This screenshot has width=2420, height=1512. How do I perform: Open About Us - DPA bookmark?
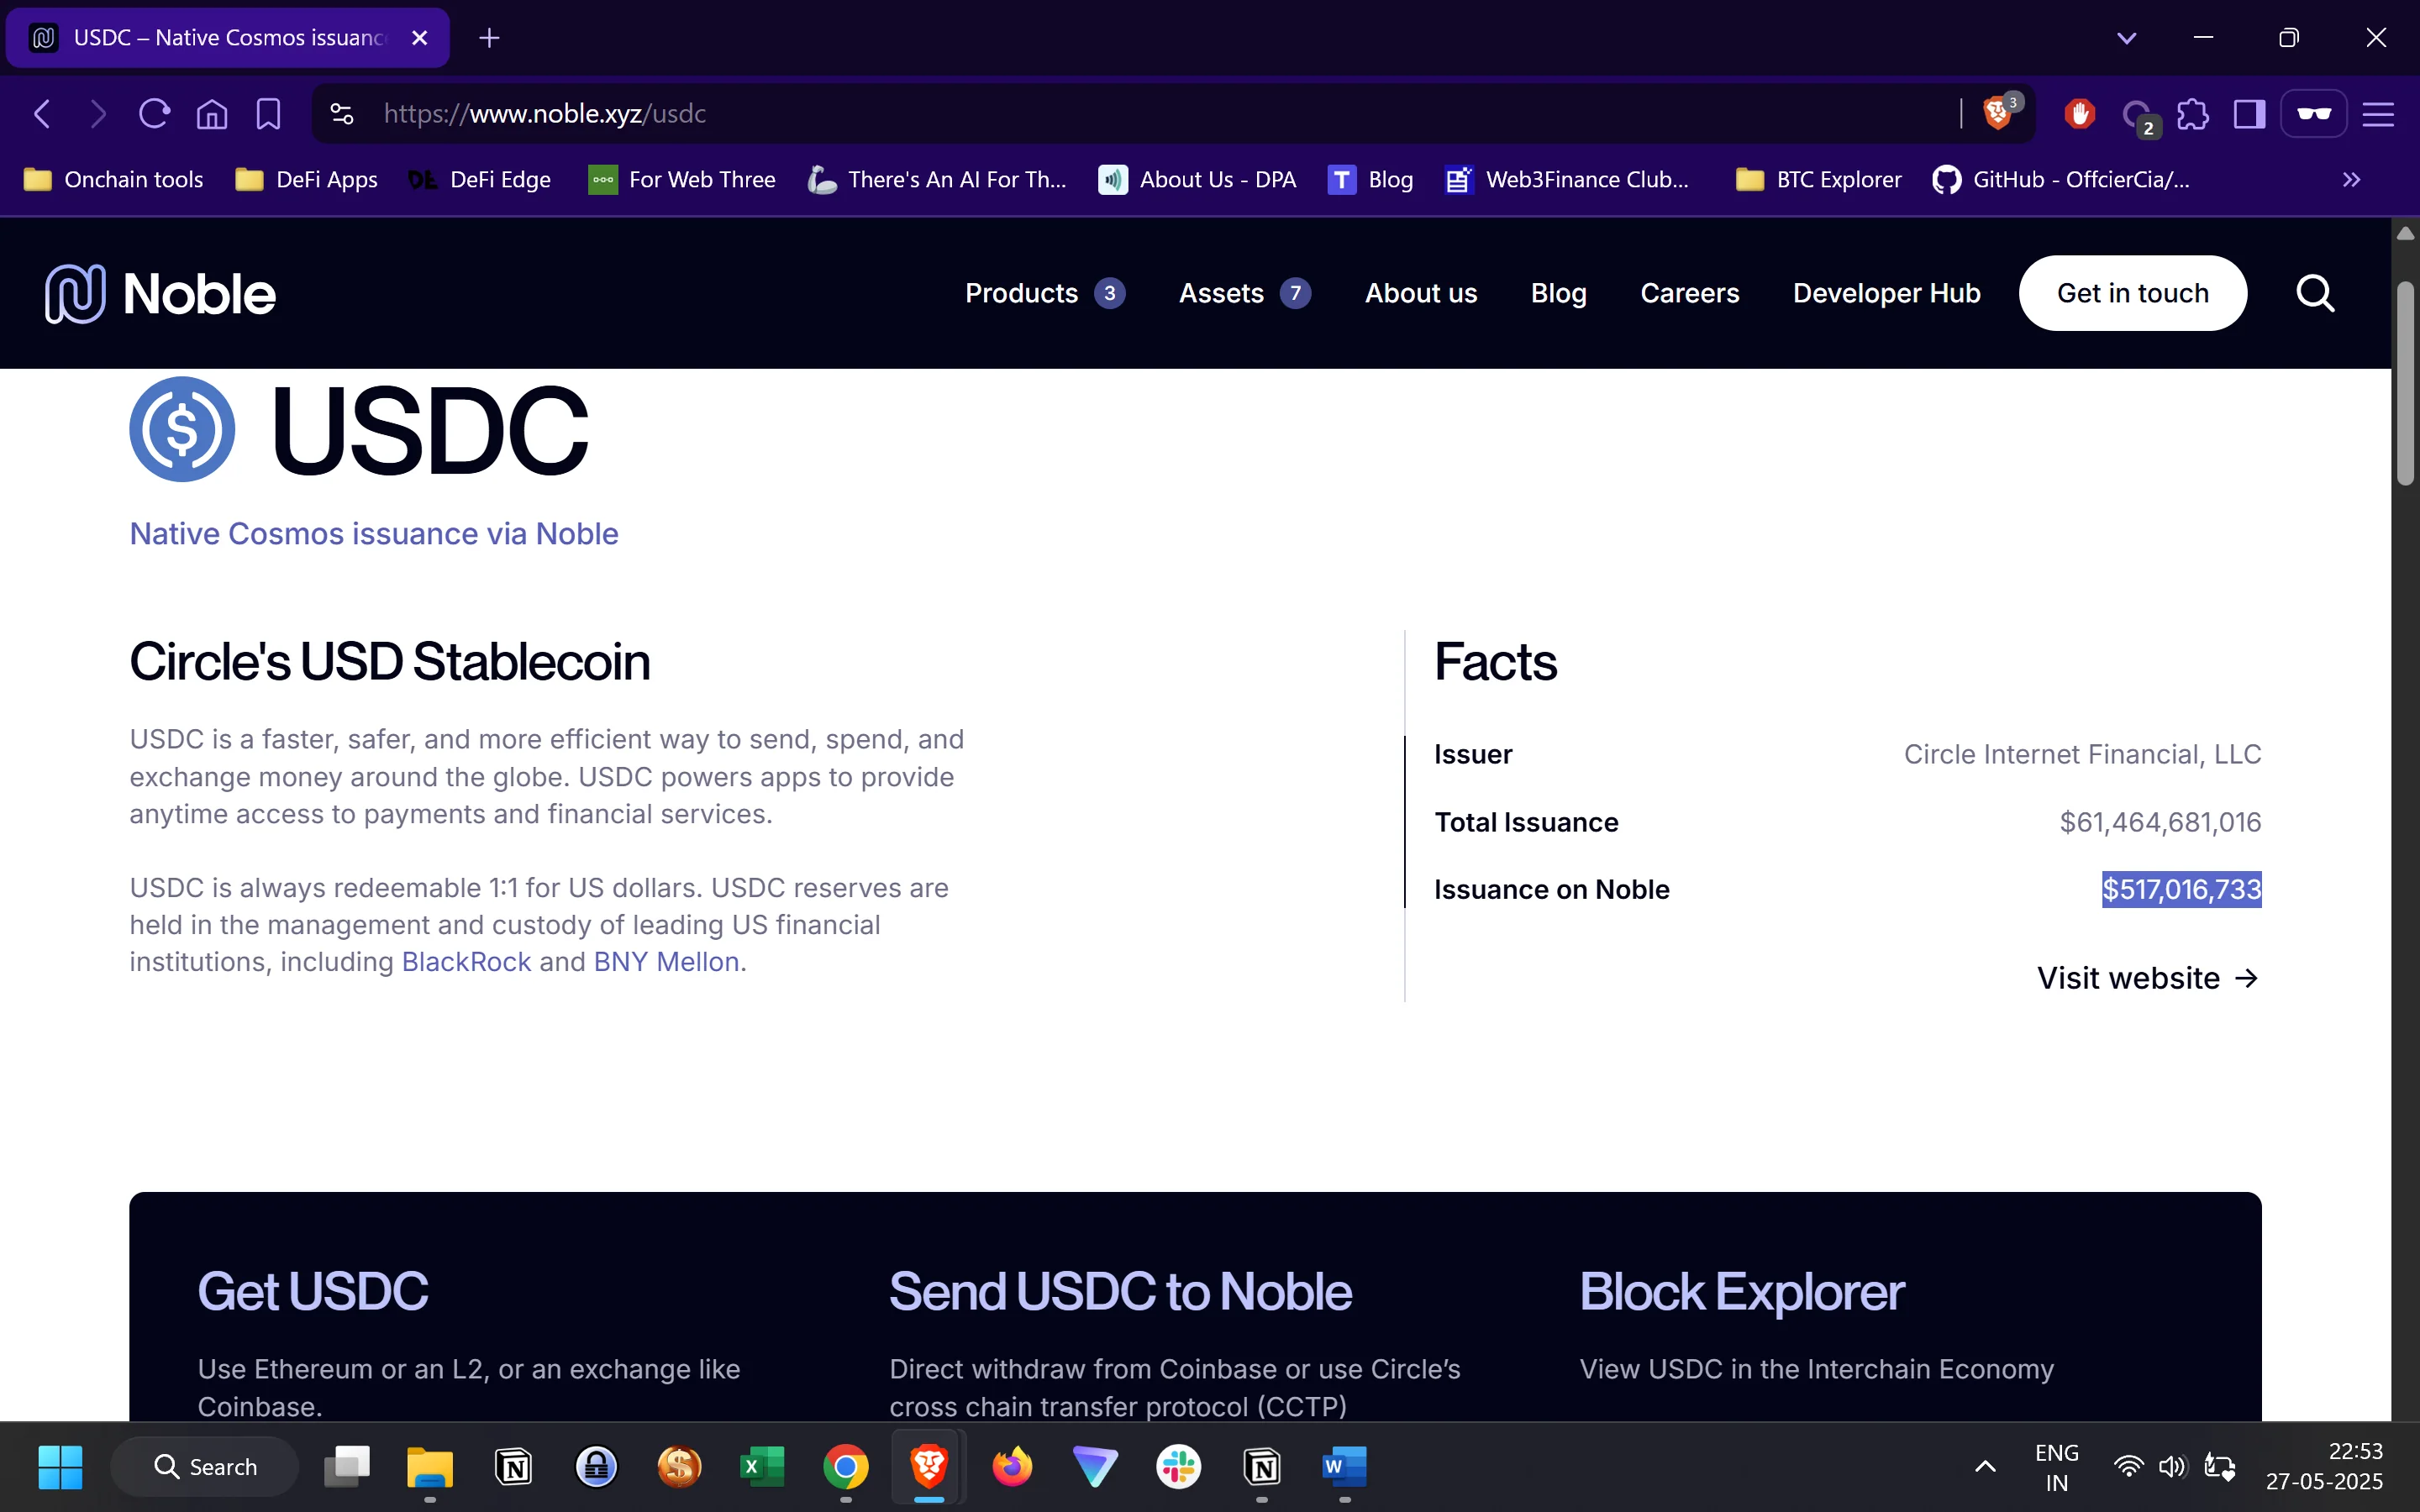(1197, 180)
